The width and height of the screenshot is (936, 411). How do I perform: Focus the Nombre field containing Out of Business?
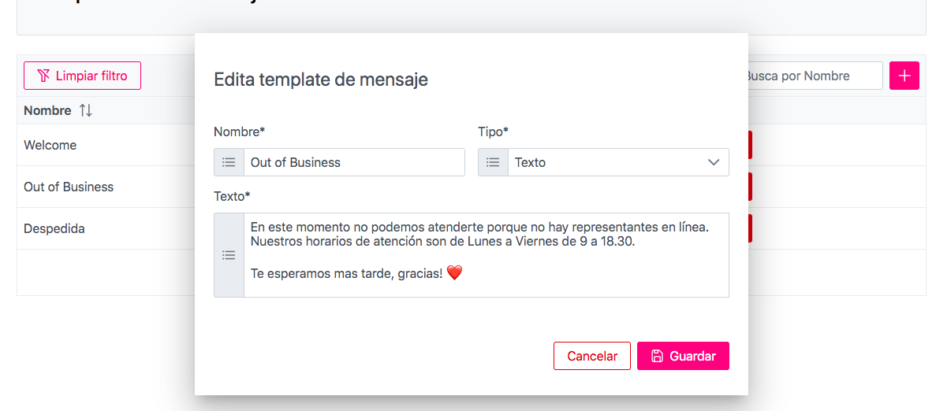point(354,162)
